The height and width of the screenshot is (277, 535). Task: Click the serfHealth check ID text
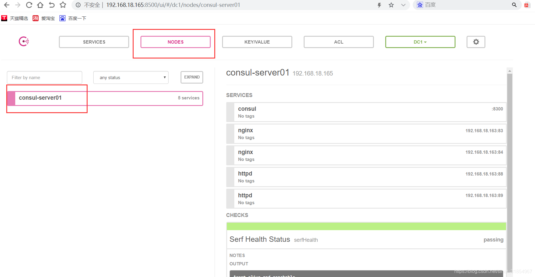coord(306,240)
